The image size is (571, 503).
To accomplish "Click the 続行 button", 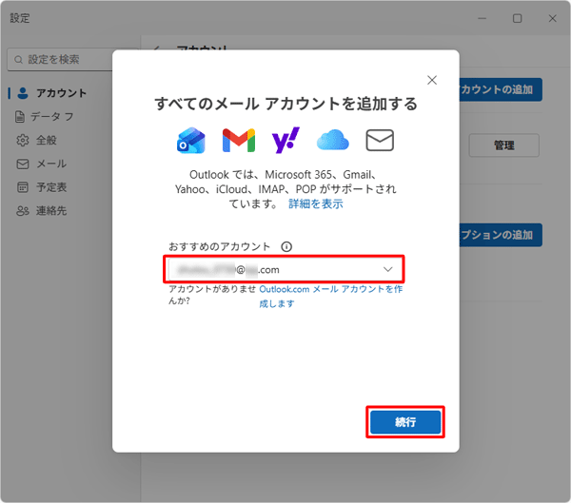I will pyautogui.click(x=405, y=422).
